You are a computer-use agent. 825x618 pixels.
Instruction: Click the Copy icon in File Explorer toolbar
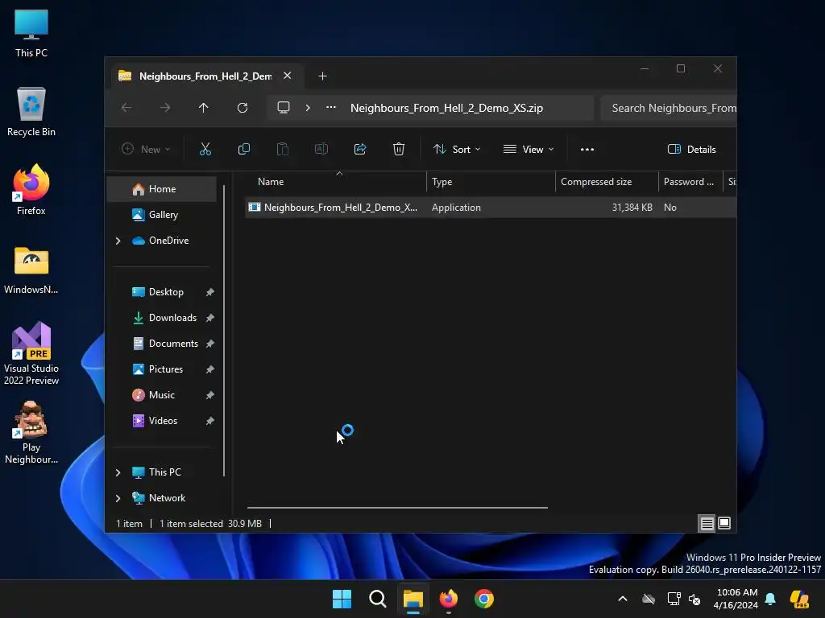click(x=243, y=149)
